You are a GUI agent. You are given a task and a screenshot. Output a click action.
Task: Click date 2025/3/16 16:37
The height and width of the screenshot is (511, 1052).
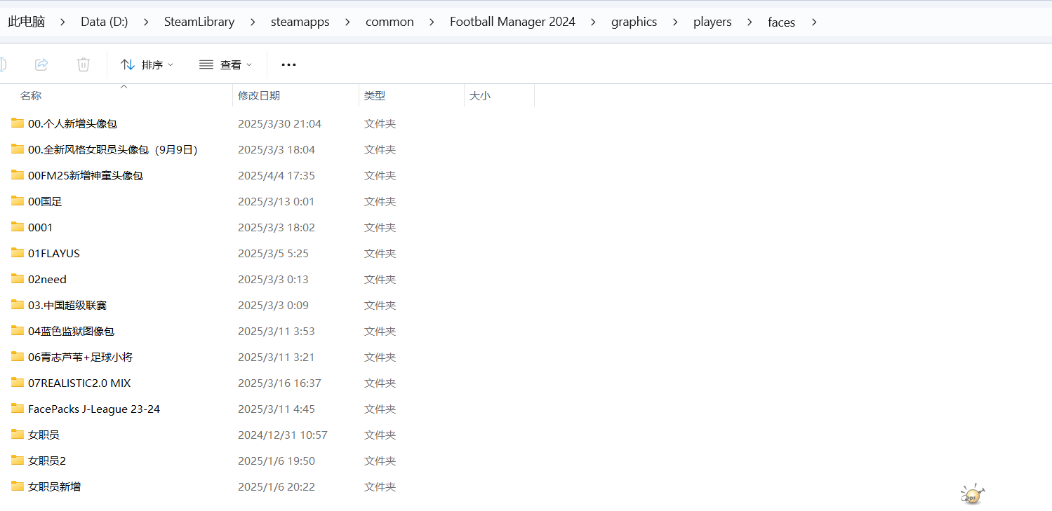(x=279, y=383)
